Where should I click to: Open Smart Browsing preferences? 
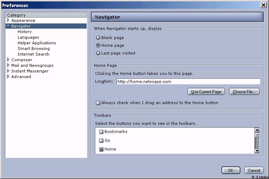click(x=34, y=49)
